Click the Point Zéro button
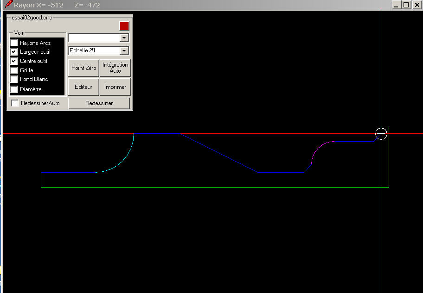Viewport: 423px width, 293px height. (x=83, y=68)
